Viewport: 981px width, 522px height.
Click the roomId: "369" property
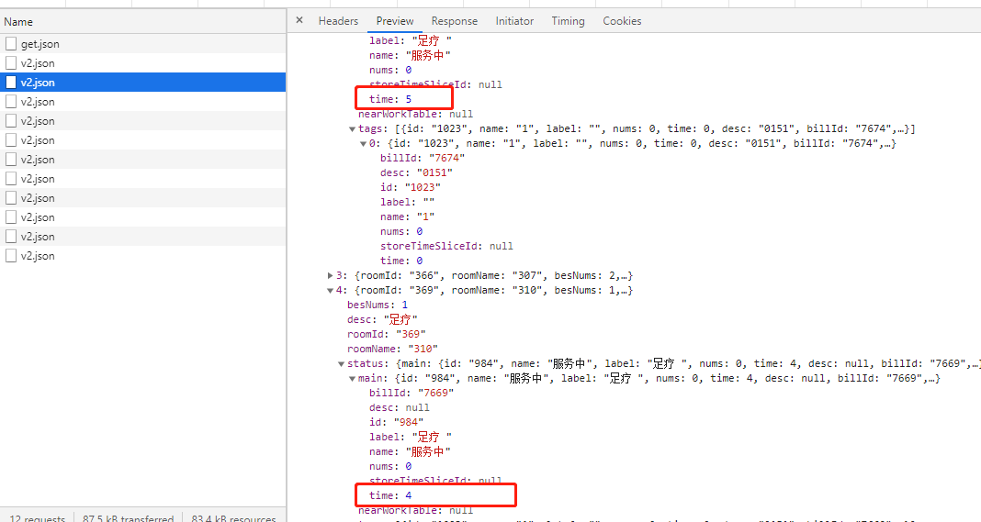[387, 335]
